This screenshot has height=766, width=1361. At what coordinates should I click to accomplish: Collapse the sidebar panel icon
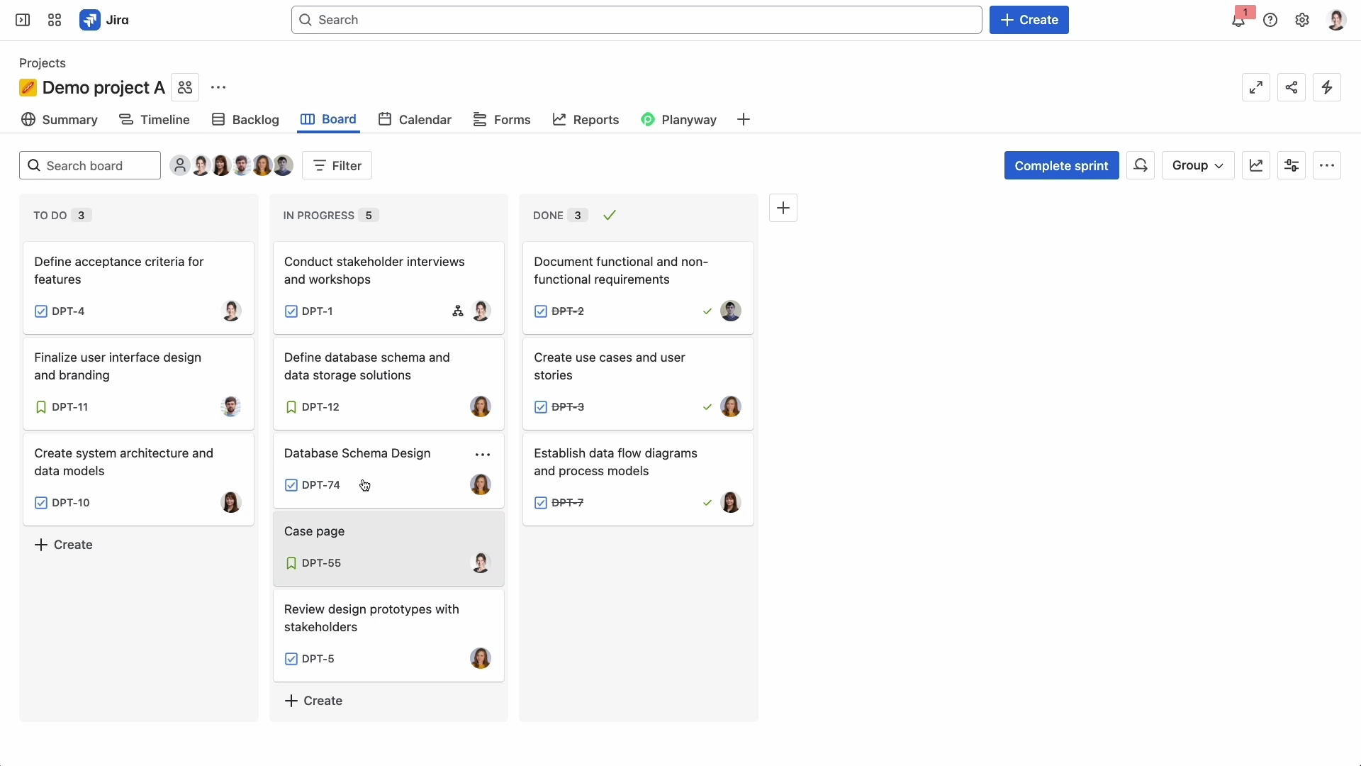tap(23, 20)
